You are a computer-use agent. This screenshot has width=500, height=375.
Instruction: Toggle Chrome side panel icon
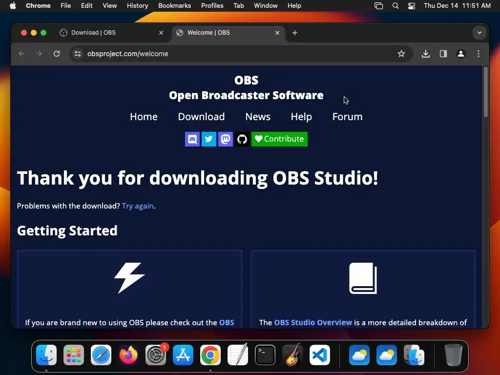tap(443, 54)
